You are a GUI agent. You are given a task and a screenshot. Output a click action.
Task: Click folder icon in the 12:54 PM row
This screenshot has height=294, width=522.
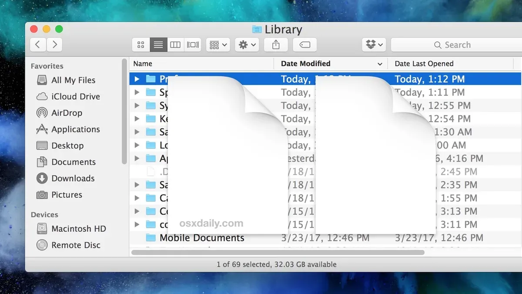click(x=151, y=118)
